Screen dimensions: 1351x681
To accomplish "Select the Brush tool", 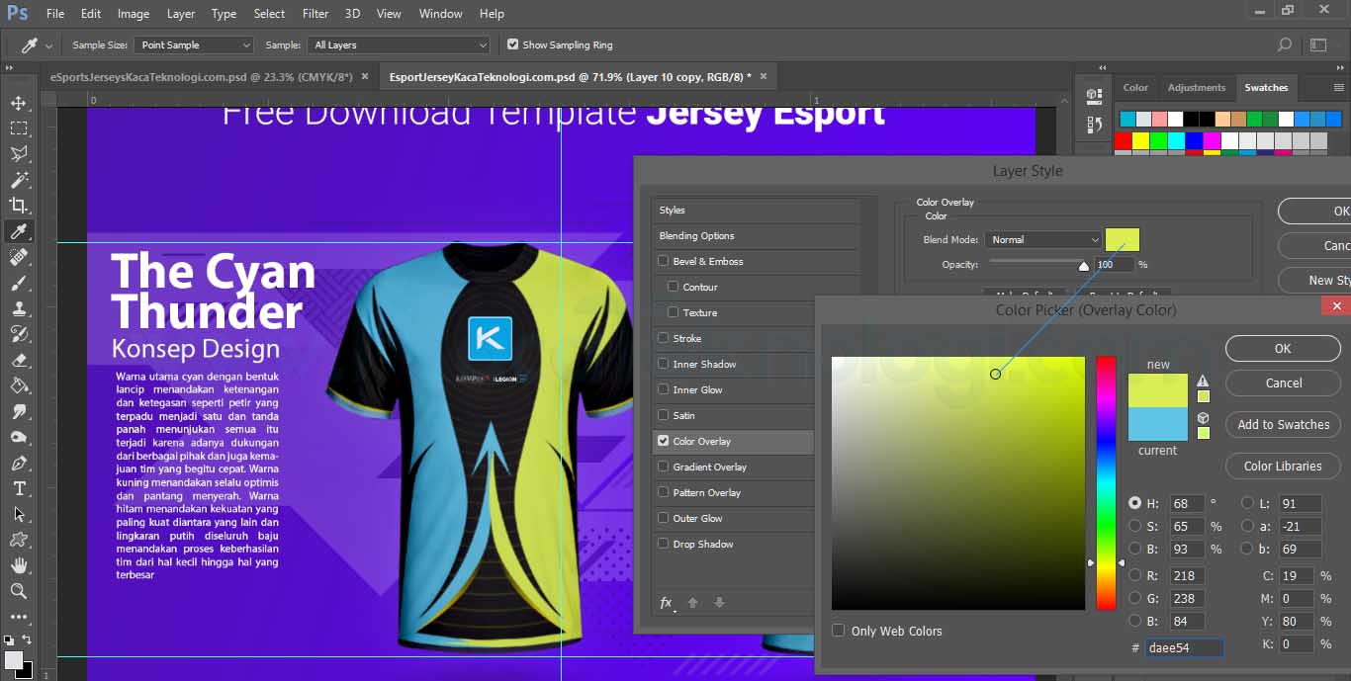I will pyautogui.click(x=20, y=284).
